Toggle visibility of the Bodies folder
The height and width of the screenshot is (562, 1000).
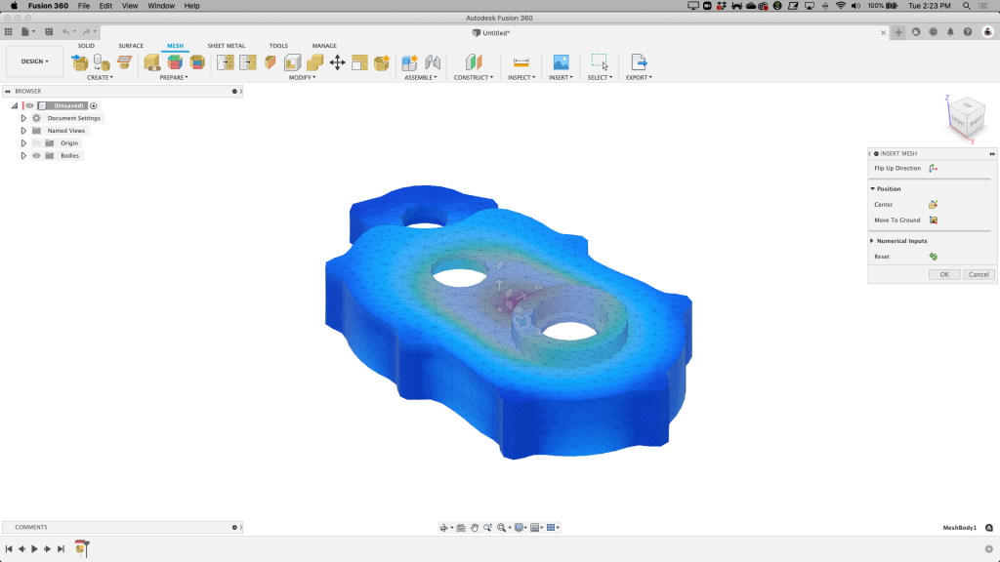37,155
